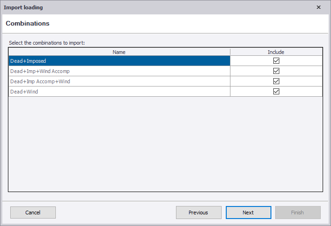The image size is (331, 226).
Task: Toggle Include checkbox for Dead+Imp+Wind Accomp
Action: click(276, 71)
